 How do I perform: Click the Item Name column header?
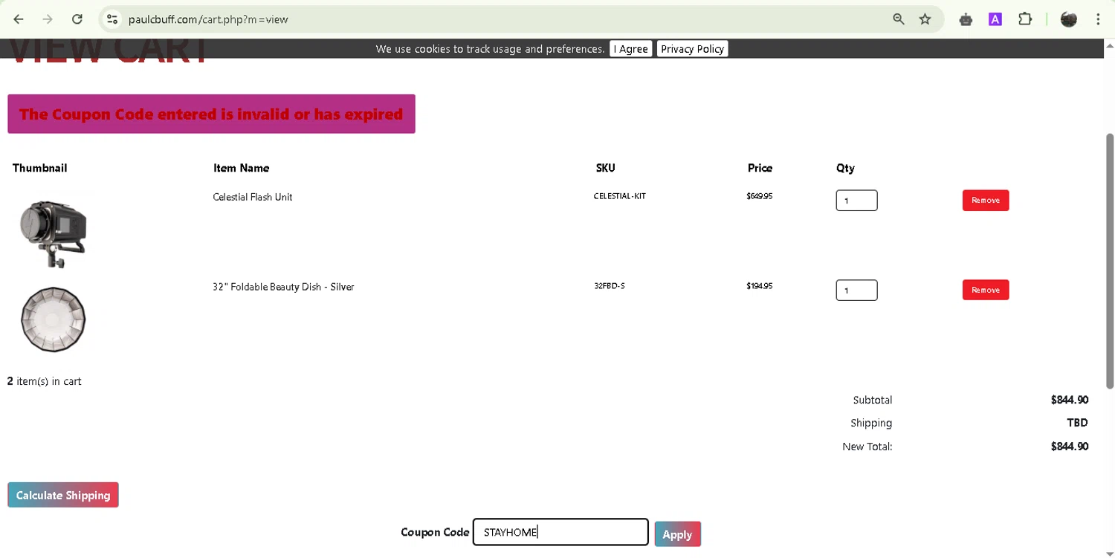tap(242, 168)
